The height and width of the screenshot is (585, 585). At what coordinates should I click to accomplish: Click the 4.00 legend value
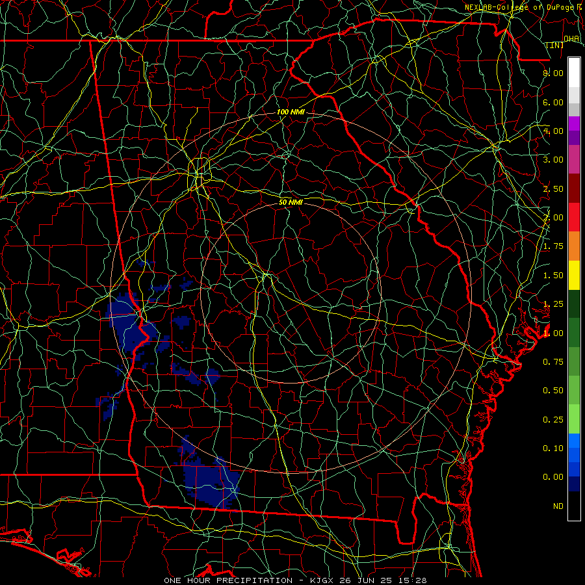point(553,131)
